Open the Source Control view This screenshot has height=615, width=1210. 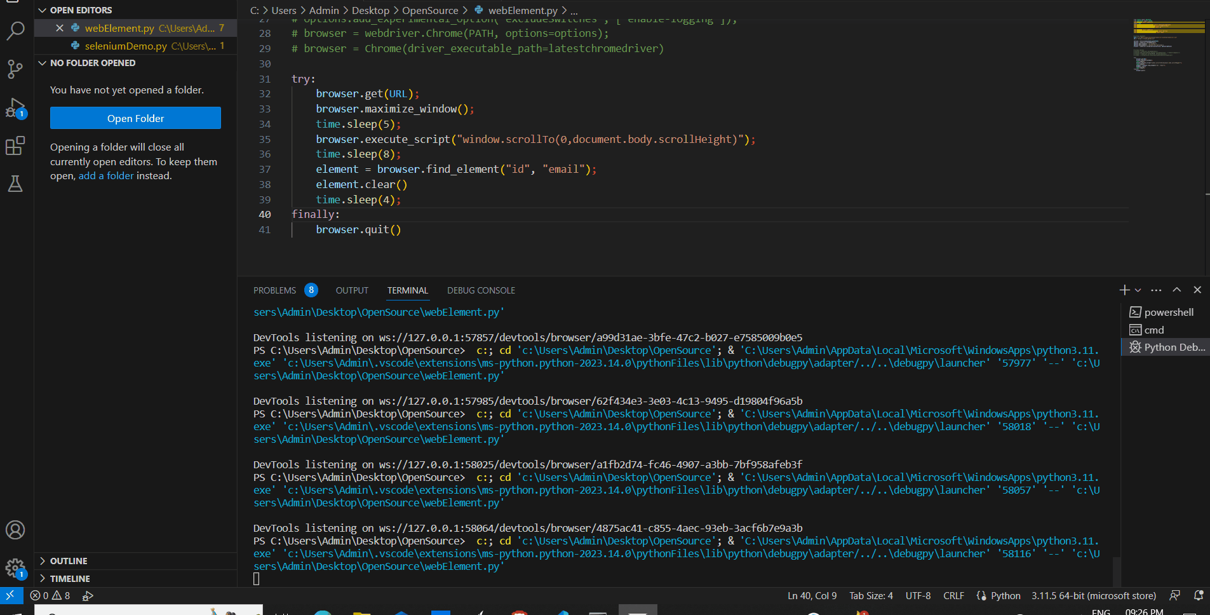15,69
